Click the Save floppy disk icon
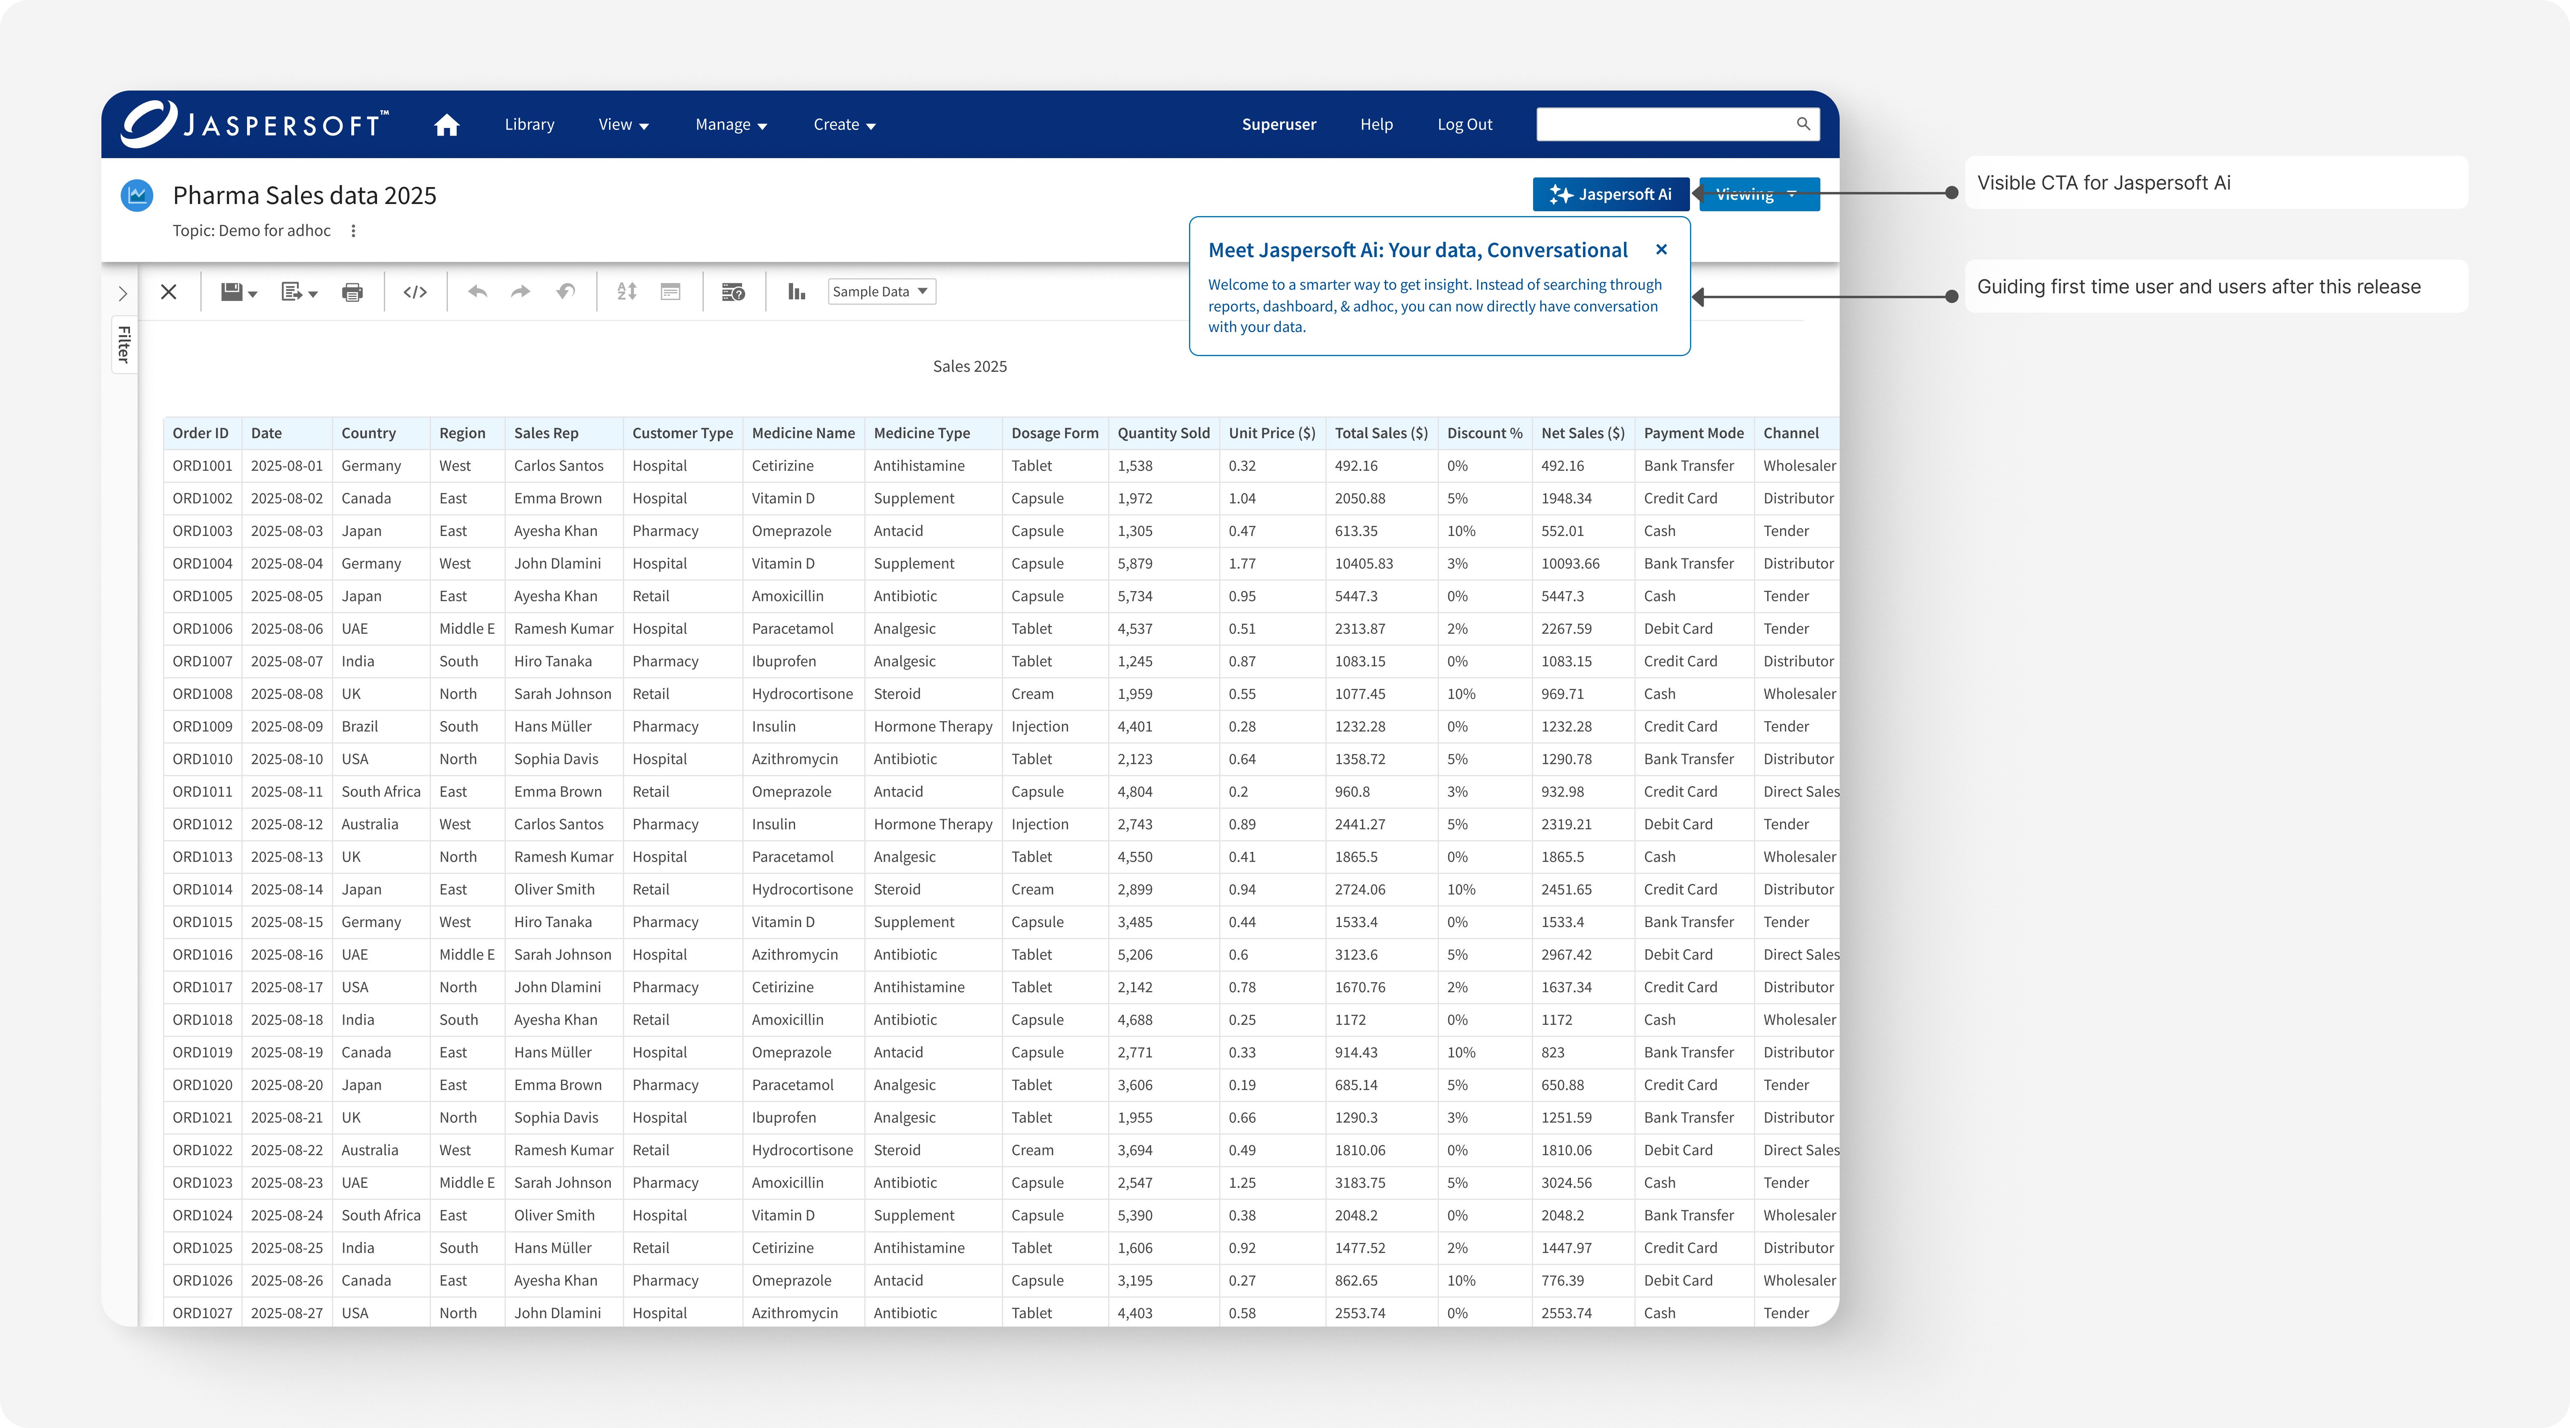Image resolution: width=2570 pixels, height=1428 pixels. tap(233, 291)
